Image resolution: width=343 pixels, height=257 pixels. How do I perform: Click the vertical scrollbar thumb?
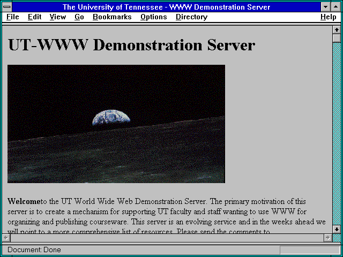point(337,38)
